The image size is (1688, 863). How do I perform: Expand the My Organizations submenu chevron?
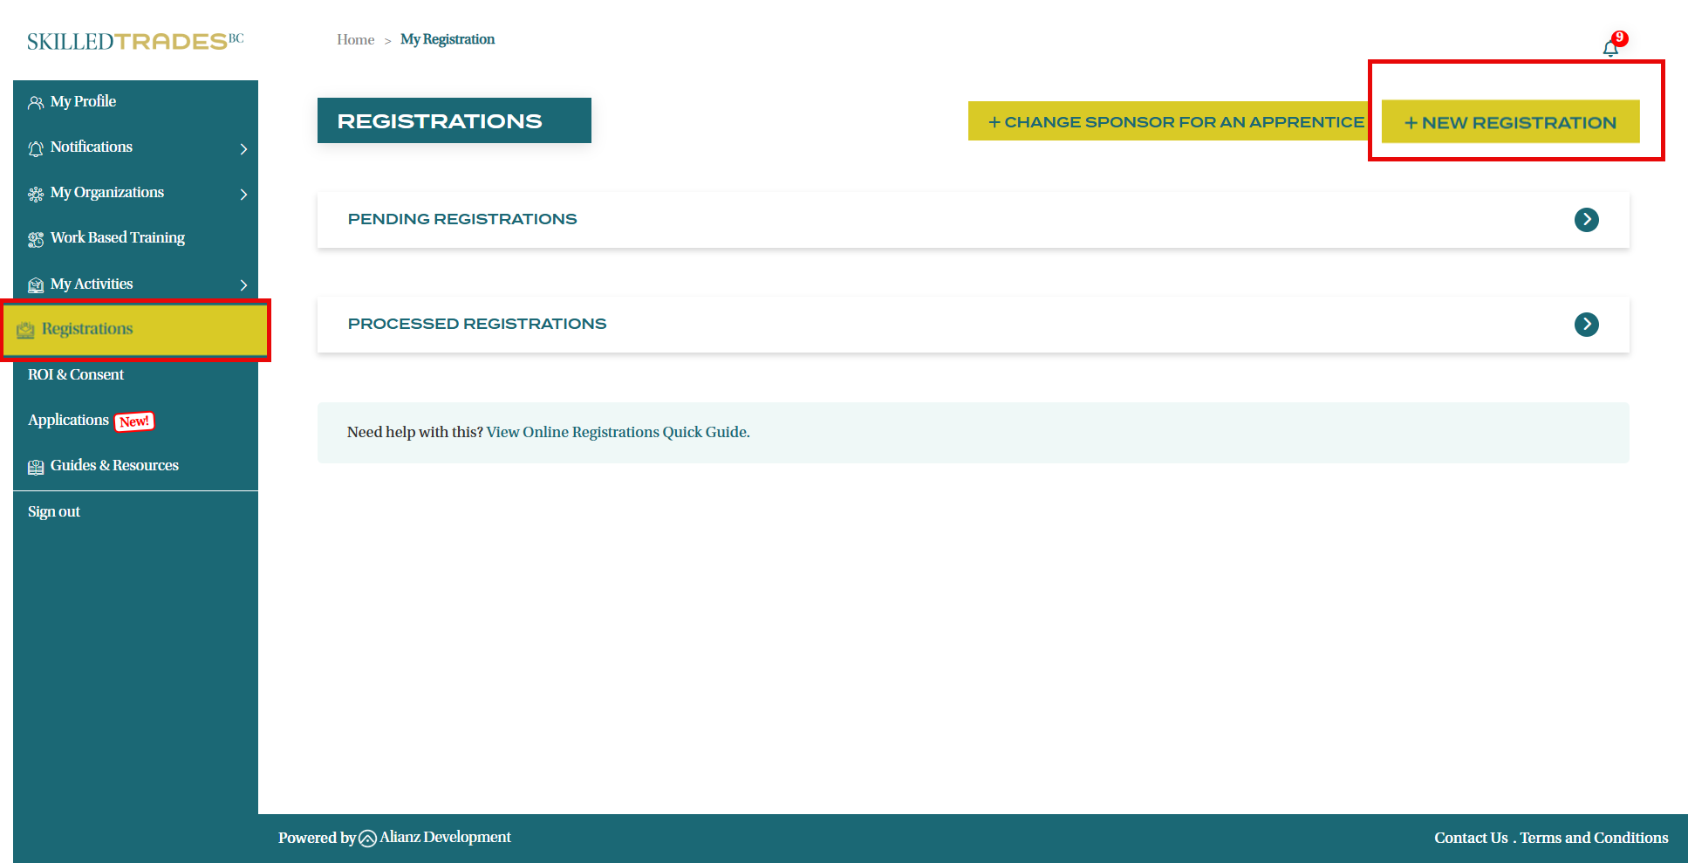tap(243, 195)
